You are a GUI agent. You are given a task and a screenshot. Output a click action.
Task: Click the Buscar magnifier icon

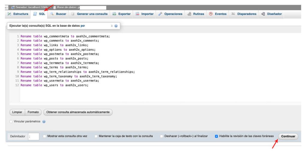tap(52, 14)
